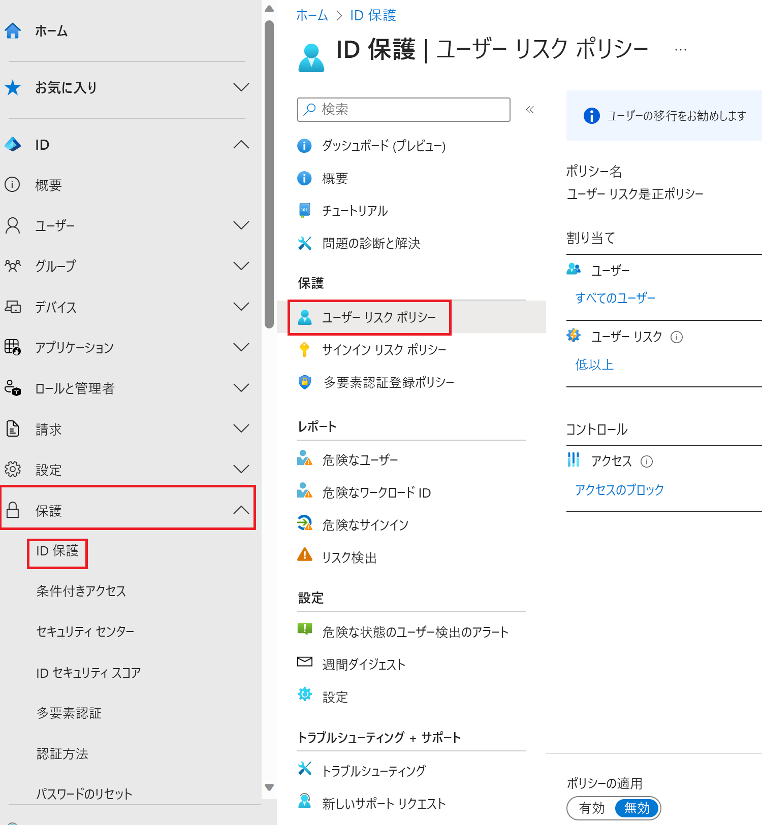The height and width of the screenshot is (825, 762).
Task: Set policy enforcement to 無効
Action: [637, 808]
